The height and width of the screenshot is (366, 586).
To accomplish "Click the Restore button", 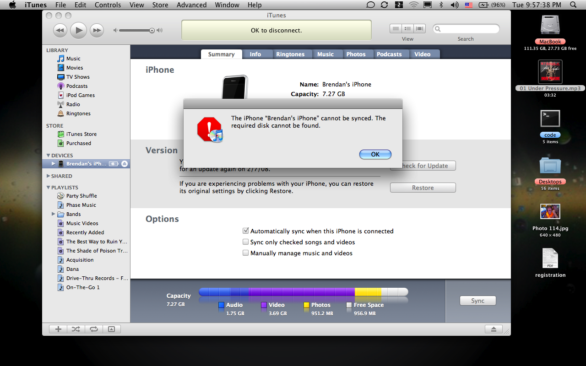I will [423, 188].
